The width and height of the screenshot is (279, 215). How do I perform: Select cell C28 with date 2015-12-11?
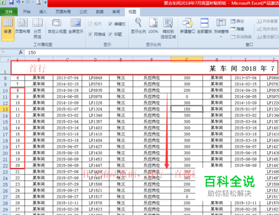[x=68, y=203]
